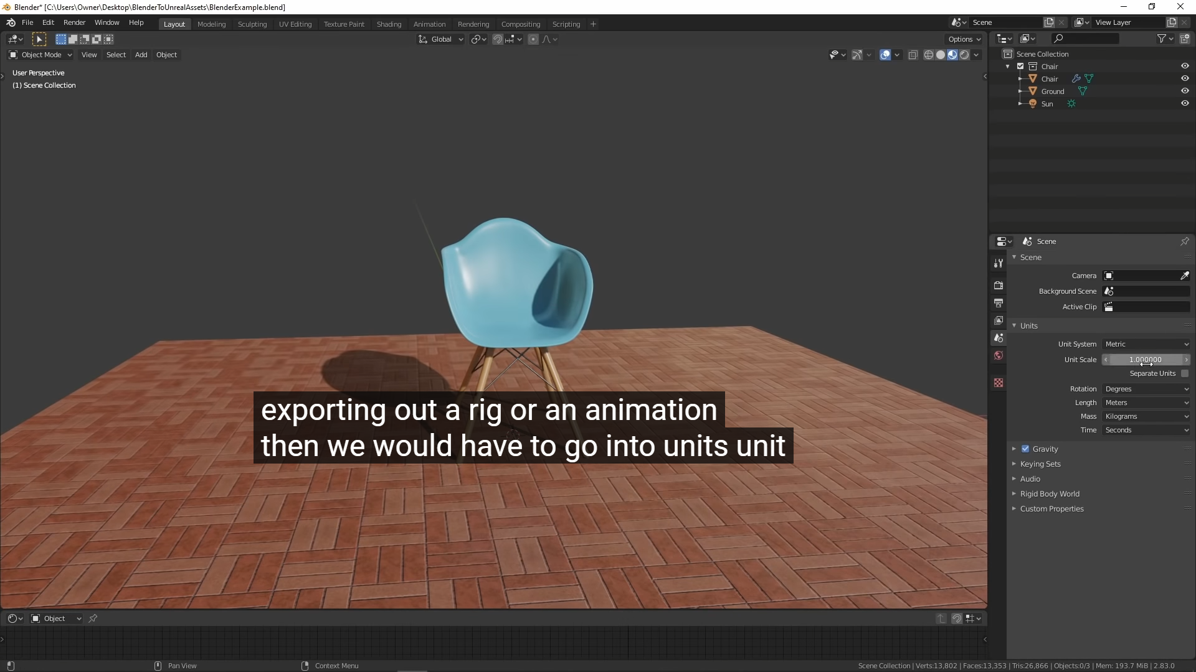Screen dimensions: 1196x672
Task: Switch to rendered viewport shading
Action: coord(964,55)
